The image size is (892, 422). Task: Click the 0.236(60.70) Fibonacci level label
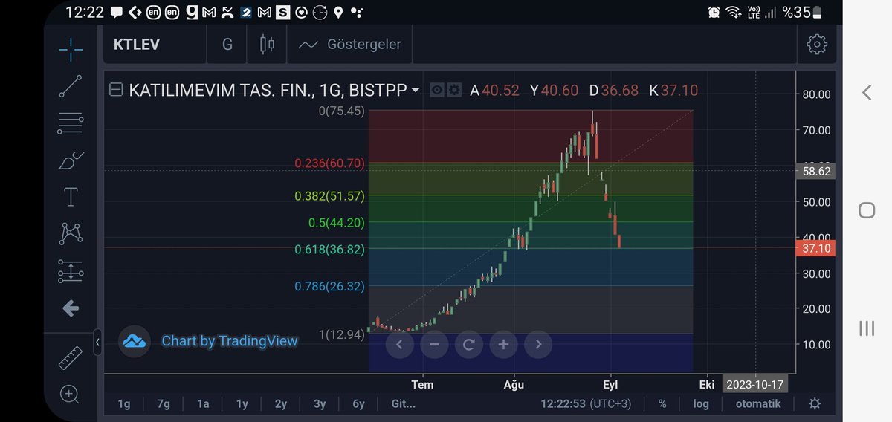coord(329,163)
